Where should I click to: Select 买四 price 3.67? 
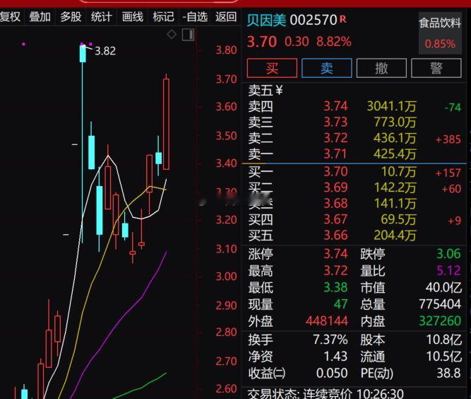tap(335, 219)
